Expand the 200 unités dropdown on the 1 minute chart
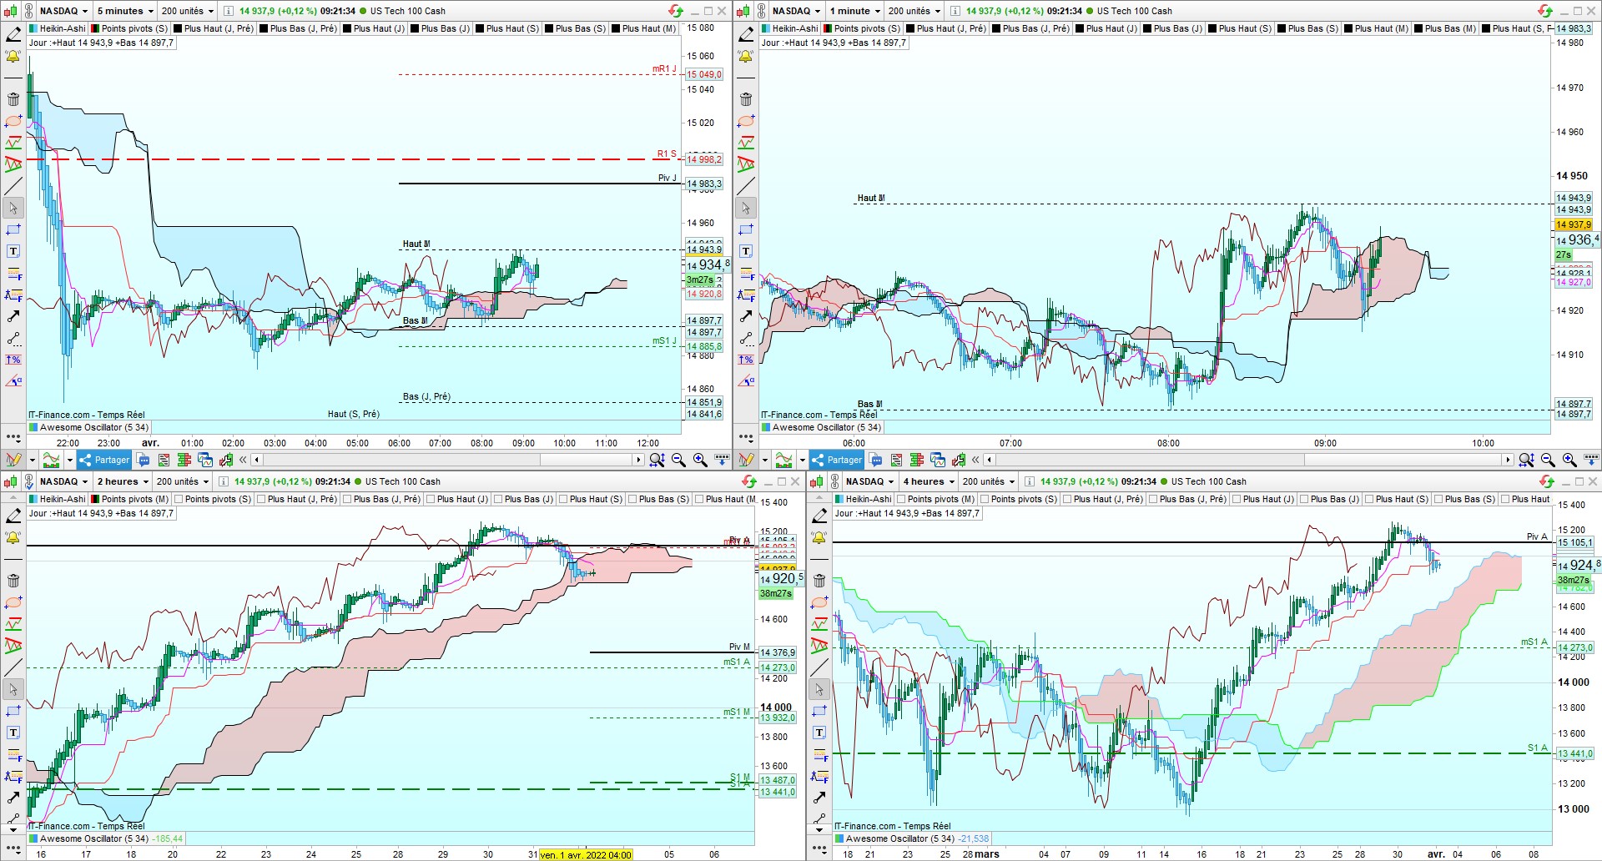The width and height of the screenshot is (1602, 861). coord(914,11)
